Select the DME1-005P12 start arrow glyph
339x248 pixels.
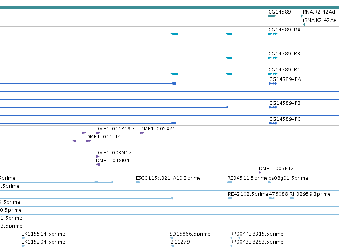point(260,173)
